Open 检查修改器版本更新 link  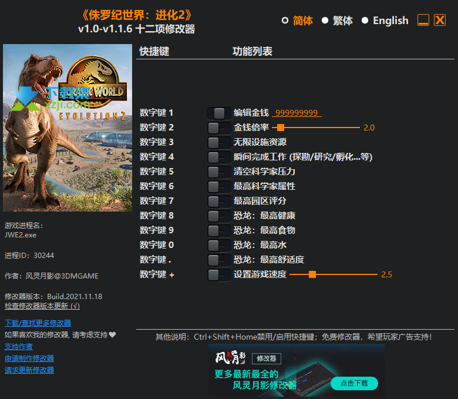(x=42, y=306)
